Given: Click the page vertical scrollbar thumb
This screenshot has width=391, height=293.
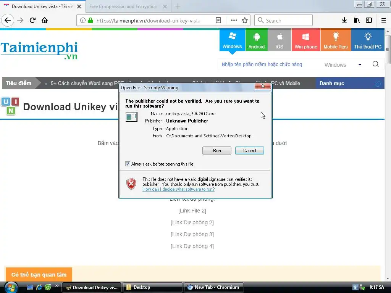Looking at the screenshot, I should pos(388,49).
